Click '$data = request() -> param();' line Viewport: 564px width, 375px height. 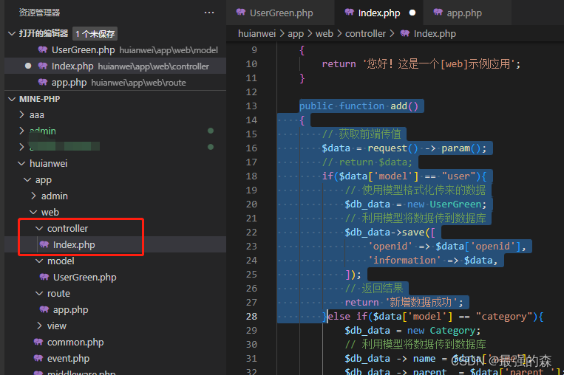click(x=404, y=148)
